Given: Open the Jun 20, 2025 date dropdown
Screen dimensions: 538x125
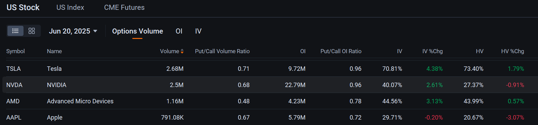Looking at the screenshot, I should [x=73, y=31].
